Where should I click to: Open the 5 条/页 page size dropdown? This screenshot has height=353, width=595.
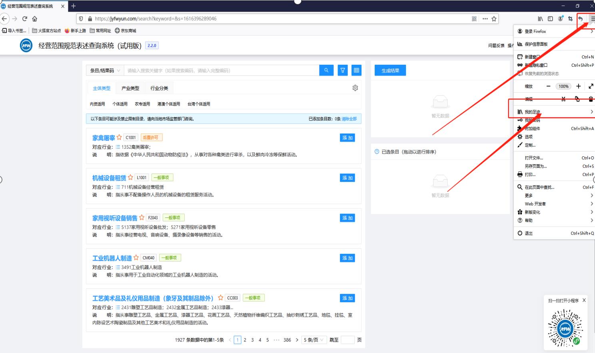(x=313, y=340)
